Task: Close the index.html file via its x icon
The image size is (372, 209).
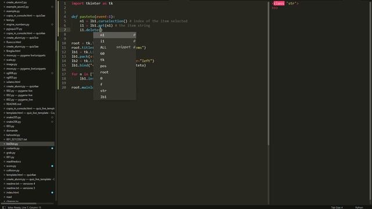Action: (x=4, y=193)
